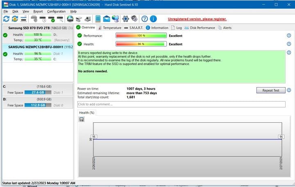Click the 870 EVO Temp 33 °C bar
Screen dimensions: 295x187
38,40
